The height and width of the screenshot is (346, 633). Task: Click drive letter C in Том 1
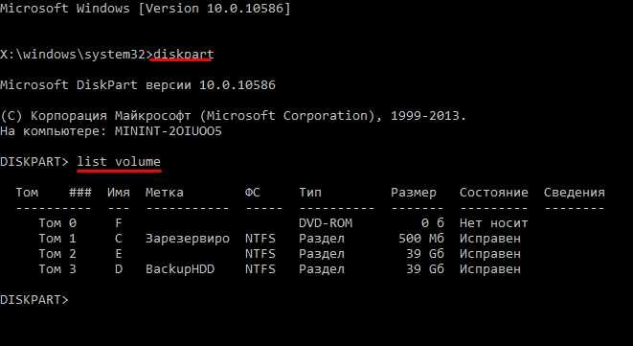[x=119, y=239]
